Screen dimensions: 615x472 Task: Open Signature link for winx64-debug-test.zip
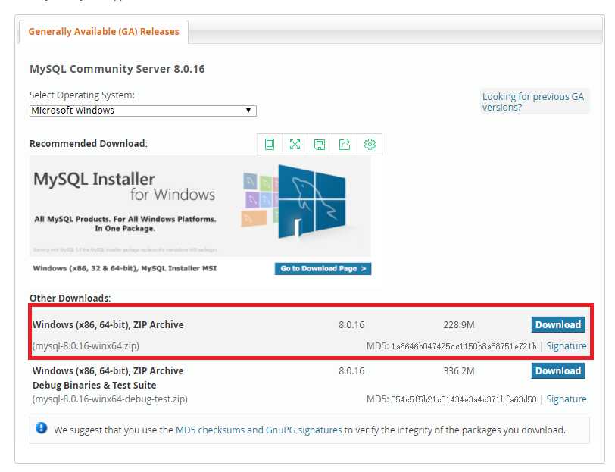coord(567,399)
